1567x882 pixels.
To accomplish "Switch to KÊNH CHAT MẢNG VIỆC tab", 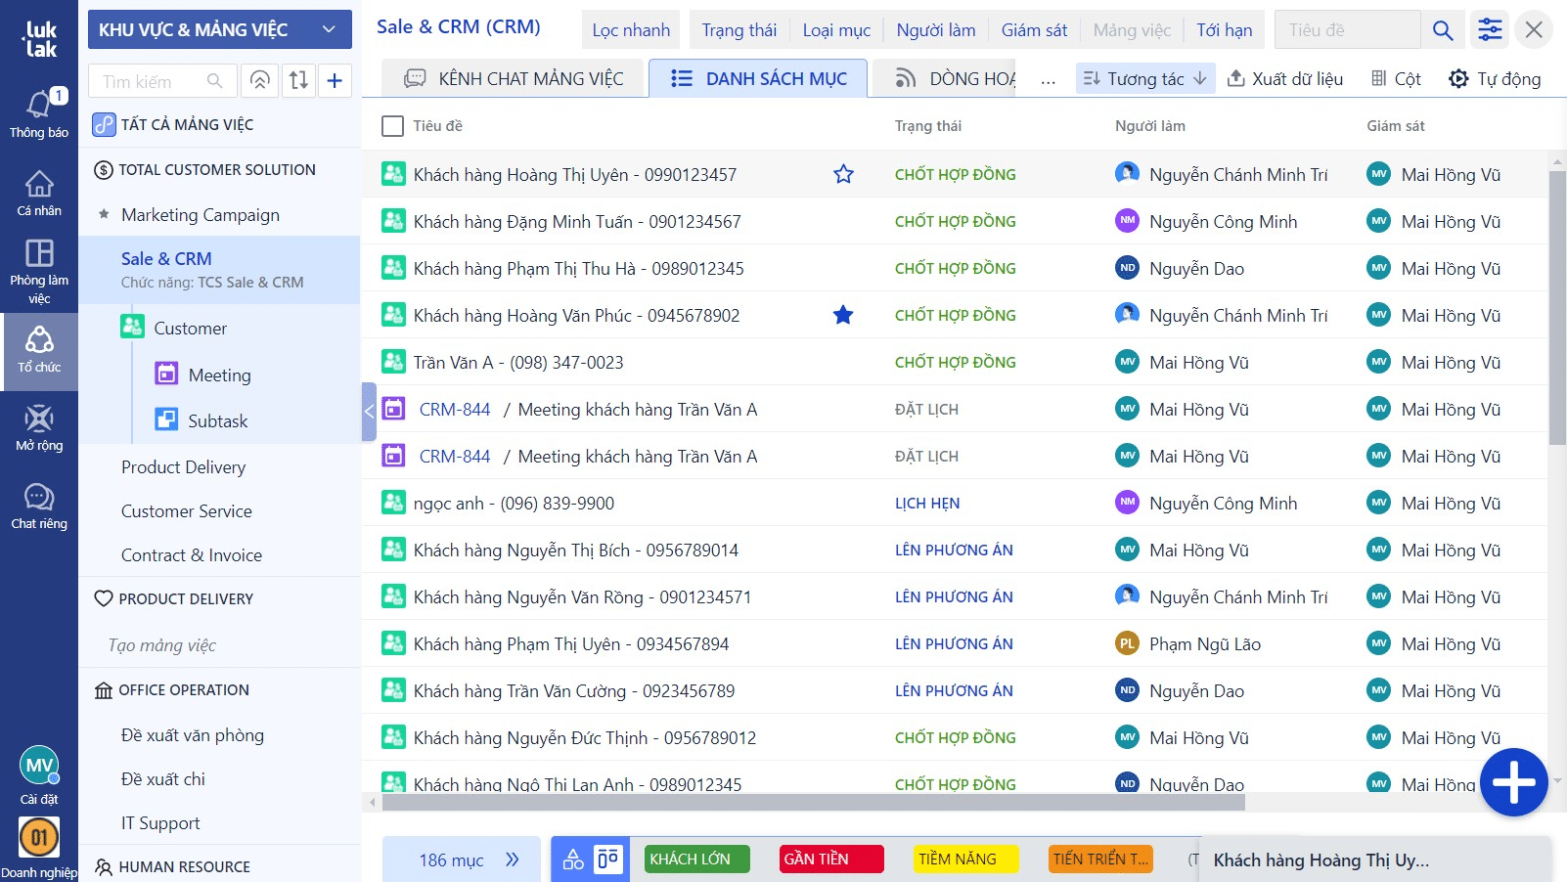I will pos(514,79).
